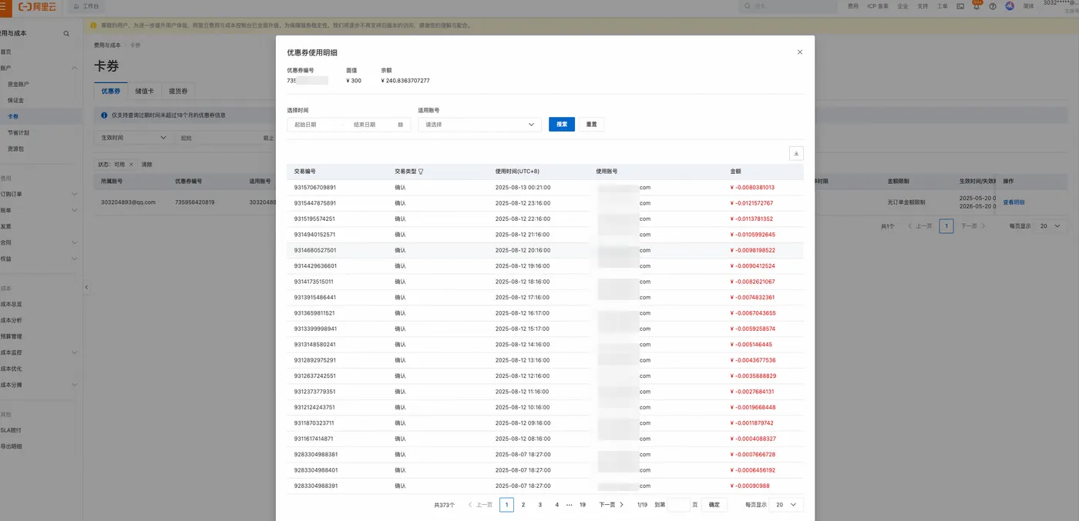The image size is (1079, 521).
Task: Switch to the 储值卡 tab
Action: click(x=144, y=91)
